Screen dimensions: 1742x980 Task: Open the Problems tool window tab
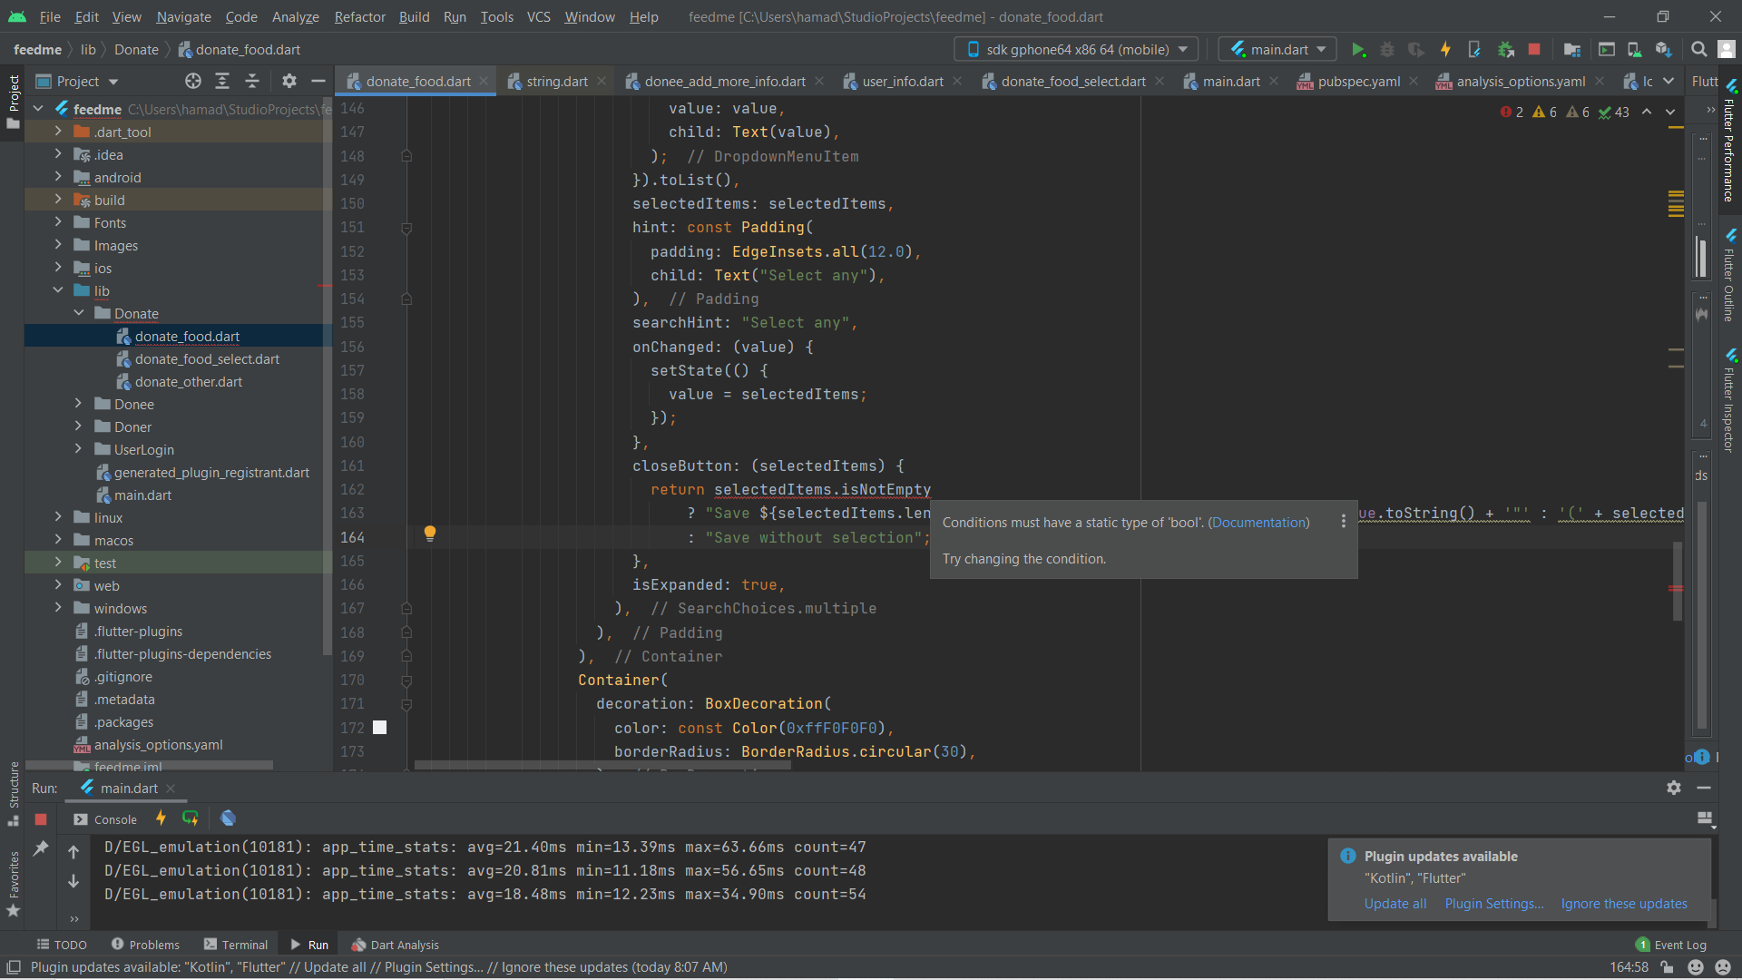[145, 945]
